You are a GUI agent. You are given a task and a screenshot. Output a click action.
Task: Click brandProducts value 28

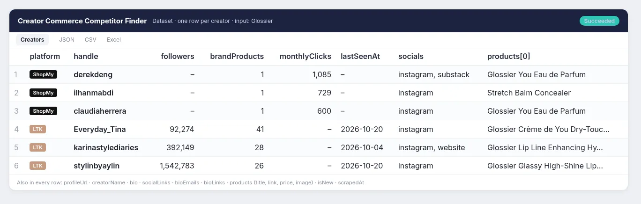pyautogui.click(x=259, y=147)
